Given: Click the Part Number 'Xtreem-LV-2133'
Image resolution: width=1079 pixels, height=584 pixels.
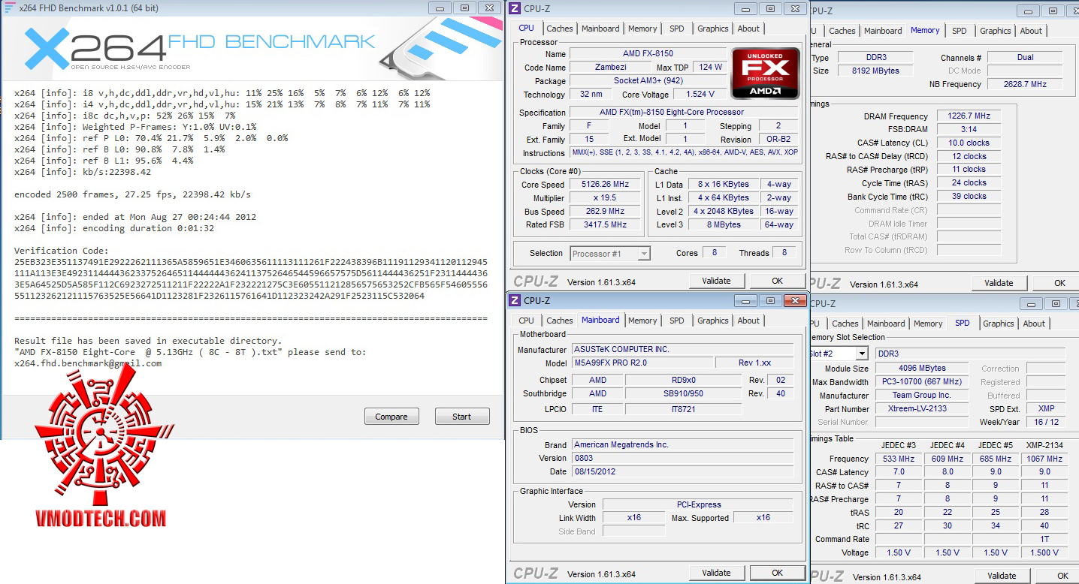Looking at the screenshot, I should [x=922, y=409].
